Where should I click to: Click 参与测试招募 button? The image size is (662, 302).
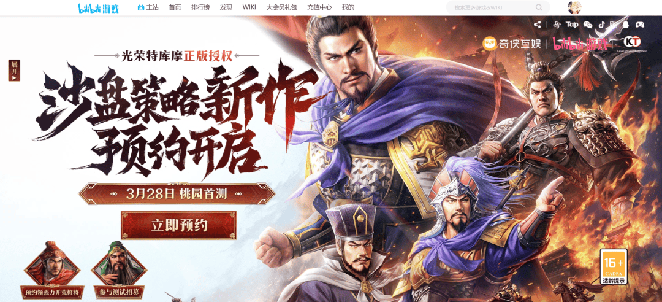coord(119,292)
